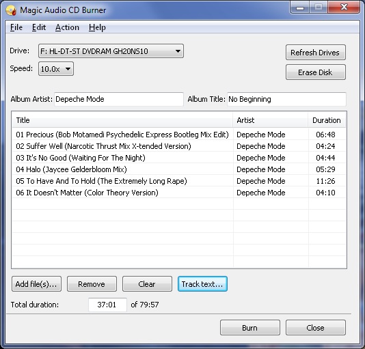
Task: Focus the Album Artist field
Action: (x=119, y=99)
